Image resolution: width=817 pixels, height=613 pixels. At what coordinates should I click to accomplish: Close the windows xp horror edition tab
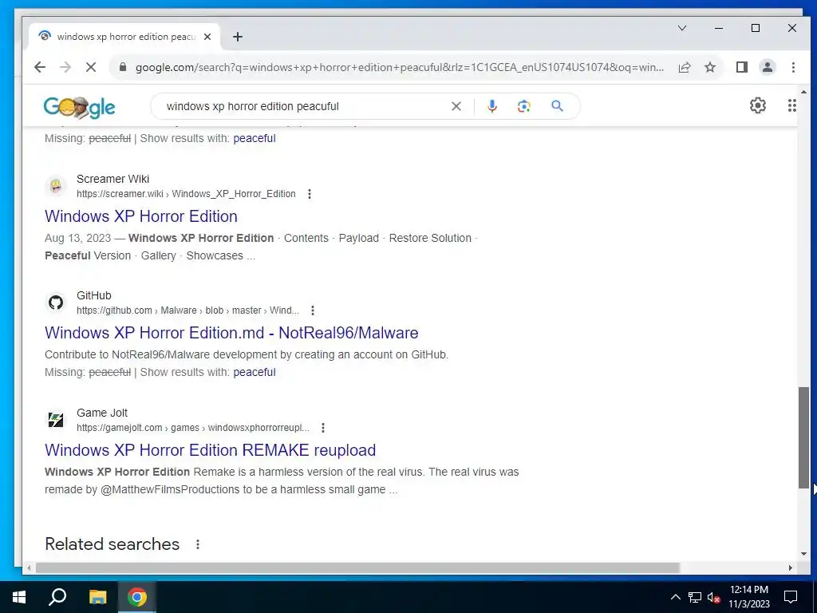[207, 37]
